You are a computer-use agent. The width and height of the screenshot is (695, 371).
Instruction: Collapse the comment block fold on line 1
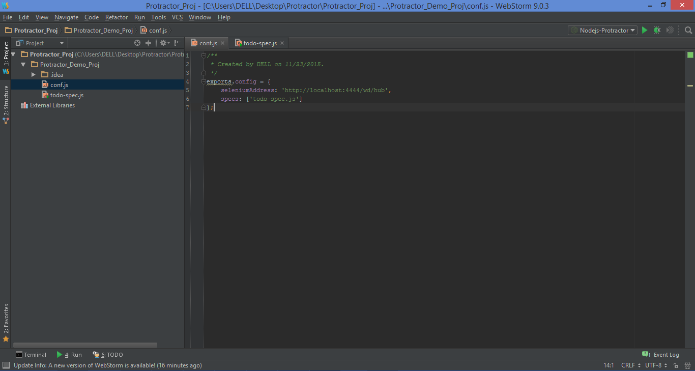pyautogui.click(x=204, y=55)
